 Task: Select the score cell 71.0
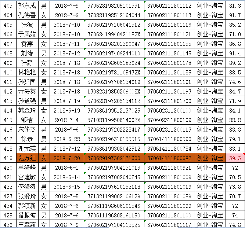[x=235, y=34]
